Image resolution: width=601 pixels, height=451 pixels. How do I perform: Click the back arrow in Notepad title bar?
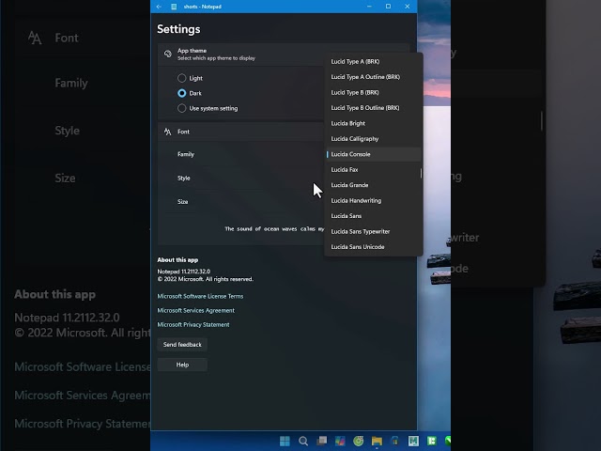(x=159, y=7)
